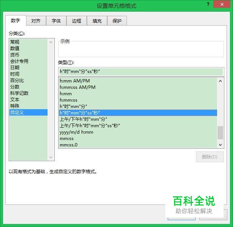Select format yyyy/m/d h:mm
Screen dimensions: 233x227
point(138,132)
